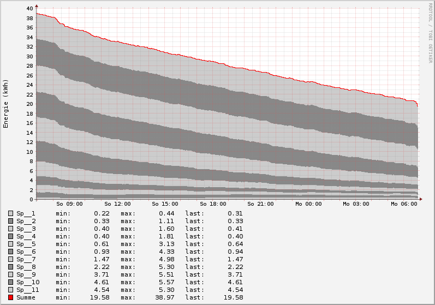435x305 pixels.
Task: Click the RRDTOOL / TOBI OETIKER watermark
Action: (430, 33)
